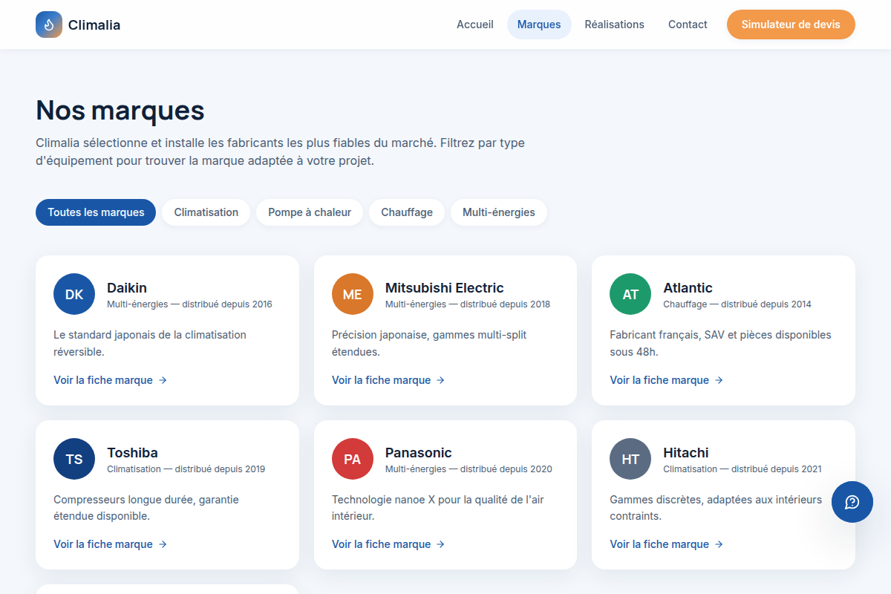
Task: Launch the Simulateur de devis button
Action: 791,25
